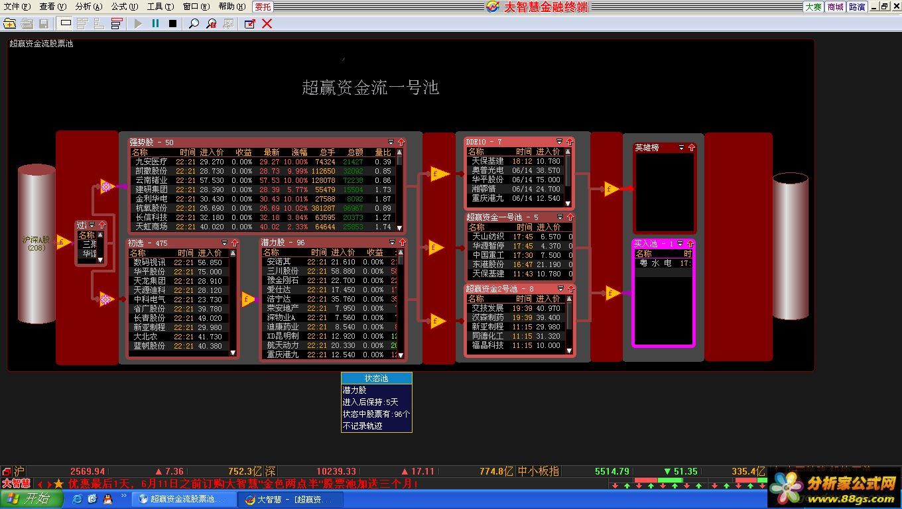Screen dimensions: 902x509
Task: Select 数码视讯 row in 初选 list
Action: (x=179, y=262)
